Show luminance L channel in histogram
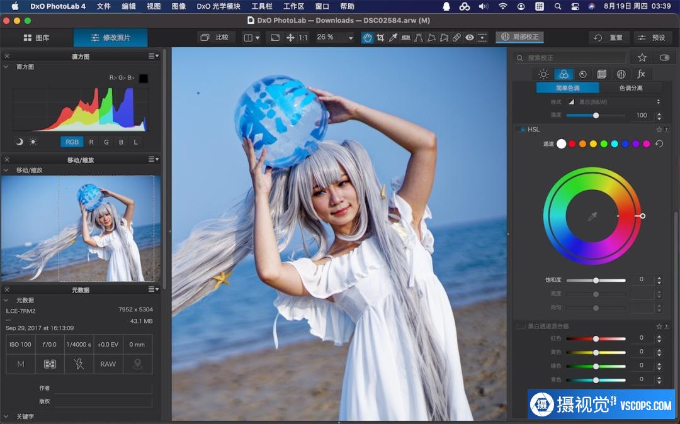 pos(136,142)
